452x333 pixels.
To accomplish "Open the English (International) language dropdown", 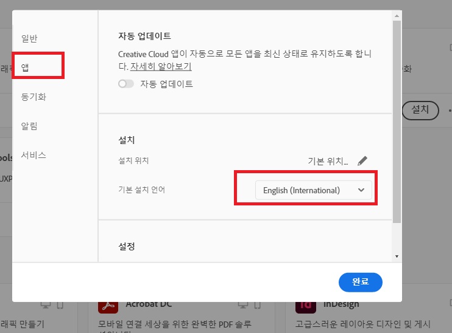I will click(314, 190).
